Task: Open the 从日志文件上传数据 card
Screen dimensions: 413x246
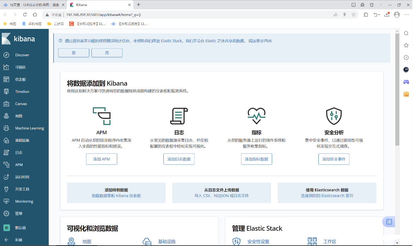Action: click(x=222, y=193)
